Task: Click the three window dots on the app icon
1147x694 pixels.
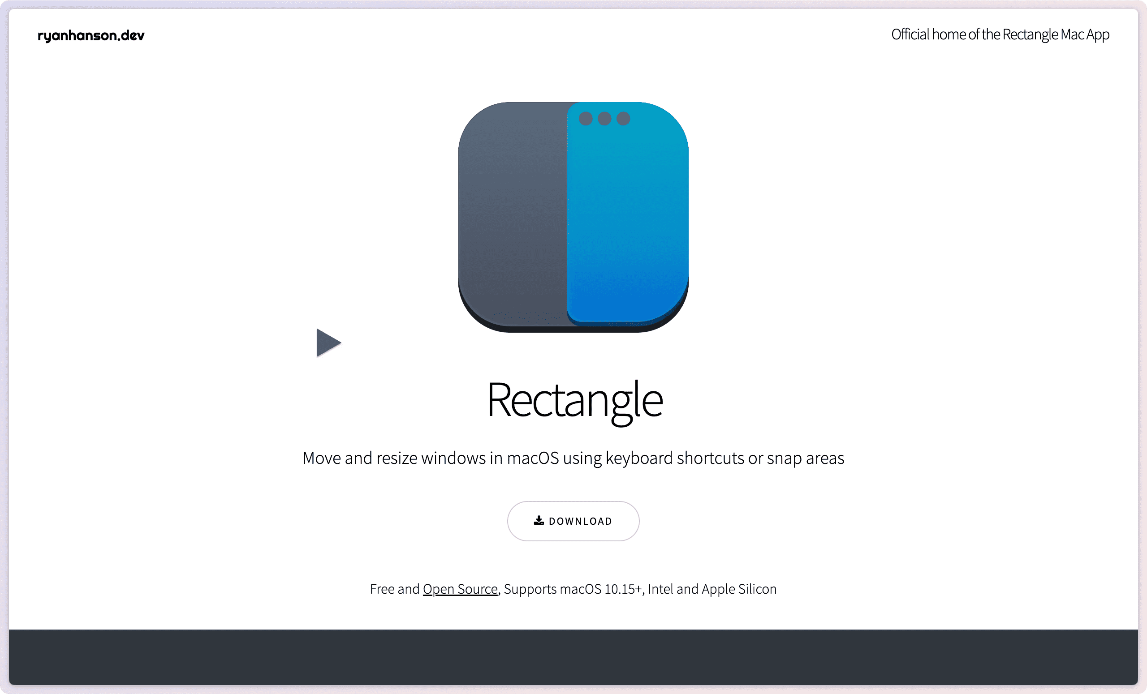Action: [604, 118]
